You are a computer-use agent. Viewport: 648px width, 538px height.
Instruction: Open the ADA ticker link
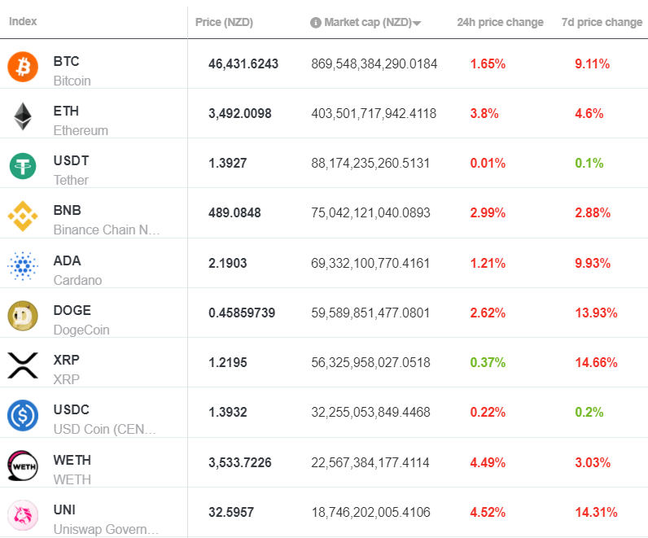pos(67,260)
